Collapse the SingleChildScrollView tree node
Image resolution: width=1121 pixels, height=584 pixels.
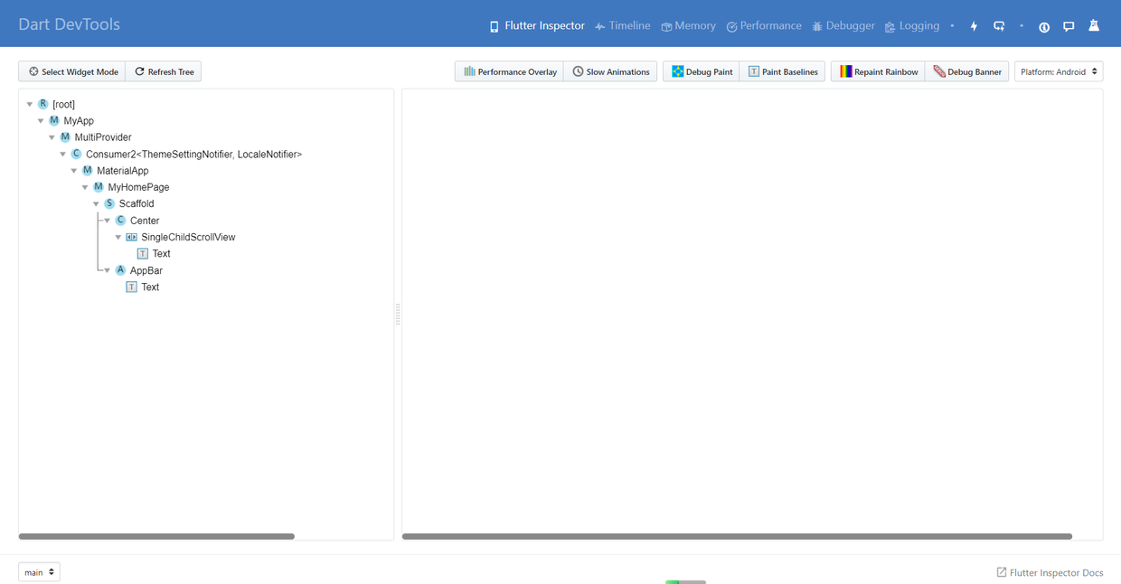pyautogui.click(x=118, y=238)
